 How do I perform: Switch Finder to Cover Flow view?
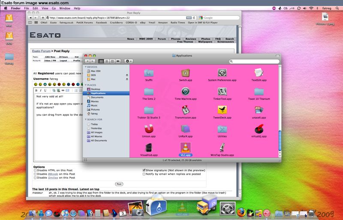(118, 61)
